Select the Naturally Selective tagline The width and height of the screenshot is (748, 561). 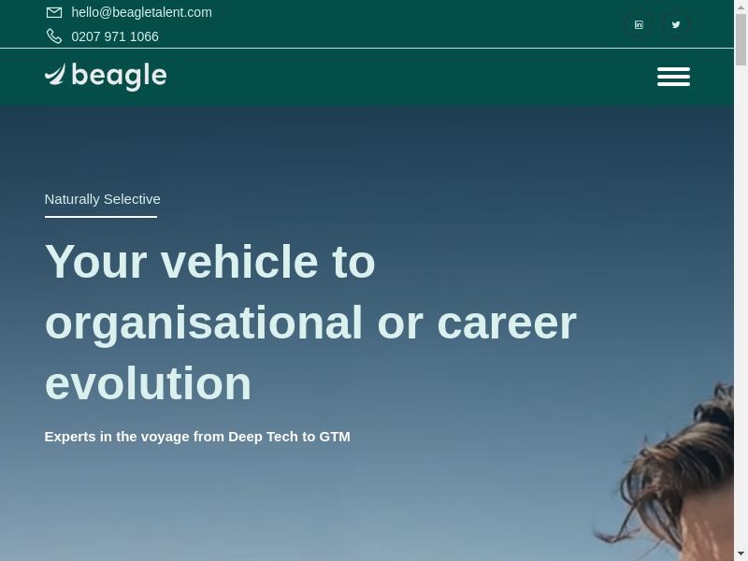(x=102, y=198)
